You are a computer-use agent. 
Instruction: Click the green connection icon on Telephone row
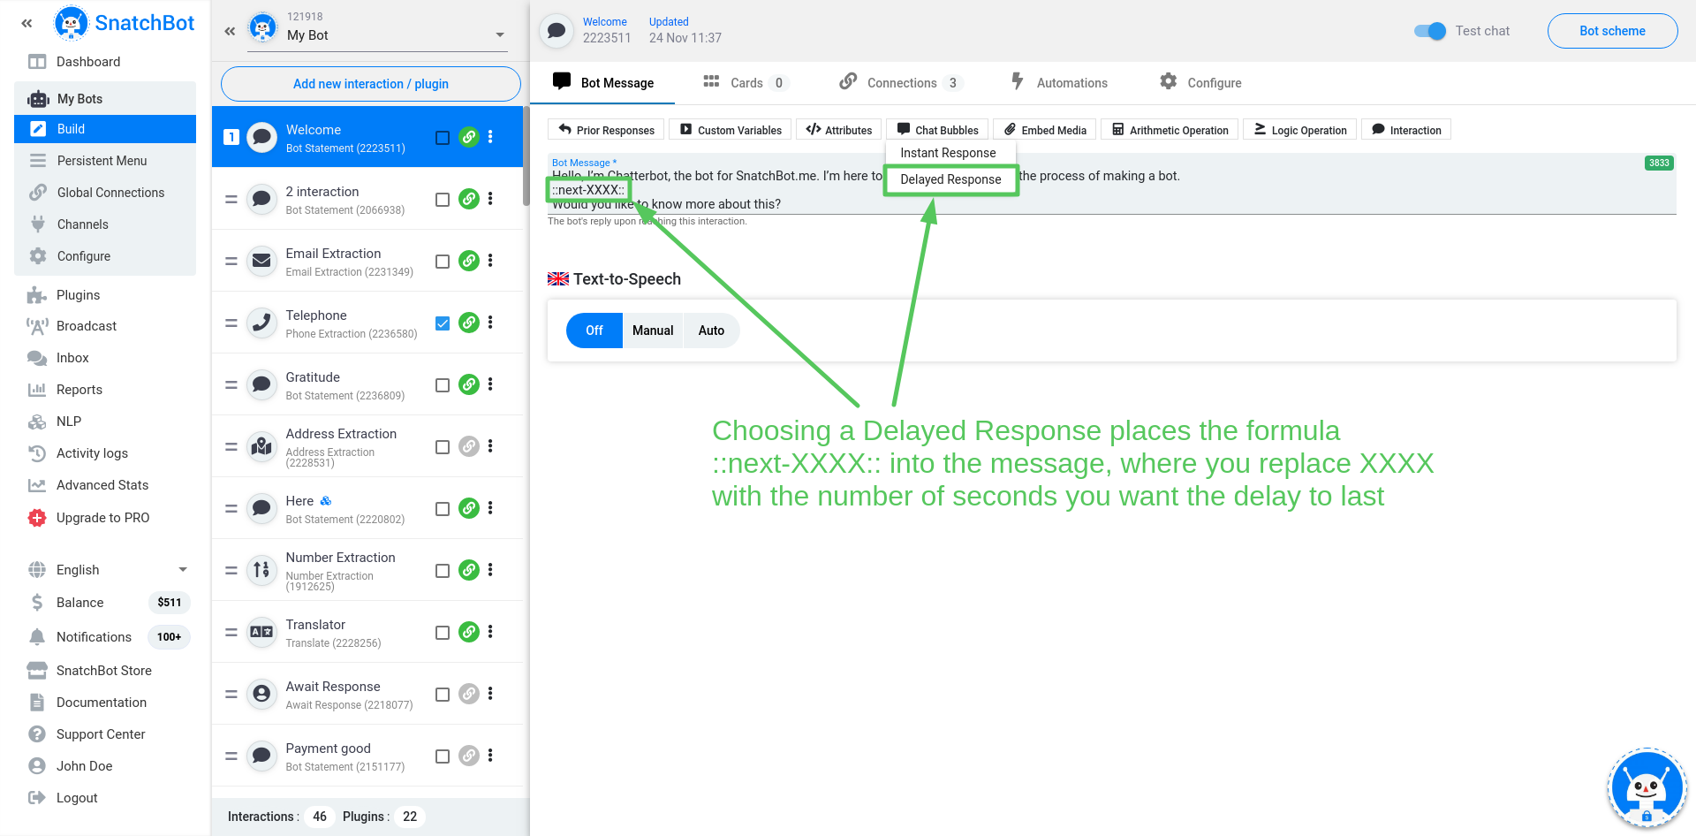(x=469, y=323)
